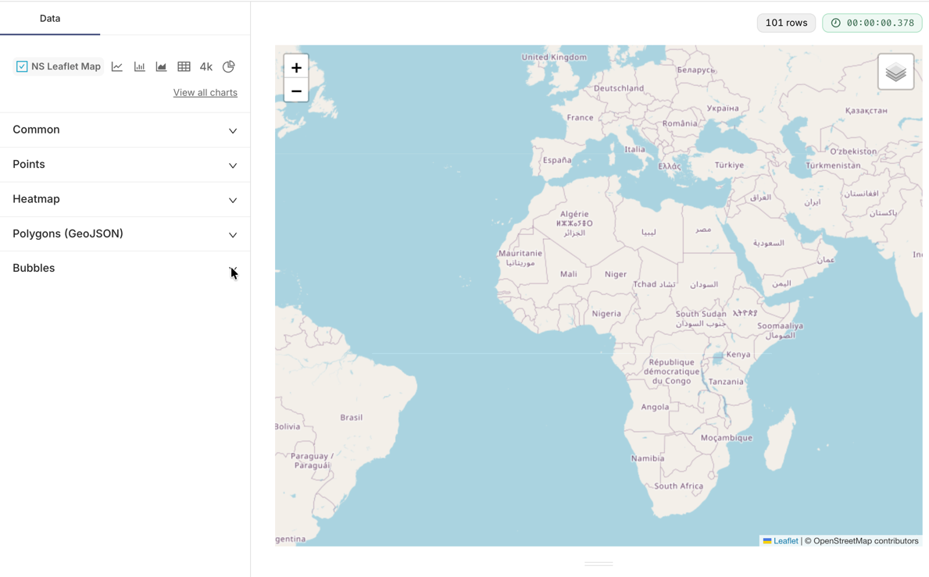Zoom out on the map
The image size is (929, 577).
[296, 91]
